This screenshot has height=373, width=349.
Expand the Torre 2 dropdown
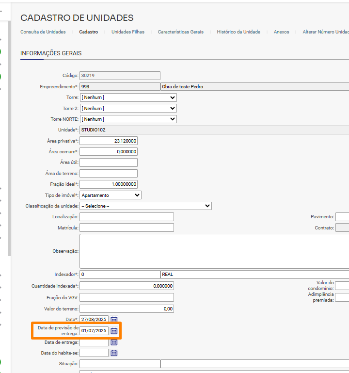[x=128, y=108]
